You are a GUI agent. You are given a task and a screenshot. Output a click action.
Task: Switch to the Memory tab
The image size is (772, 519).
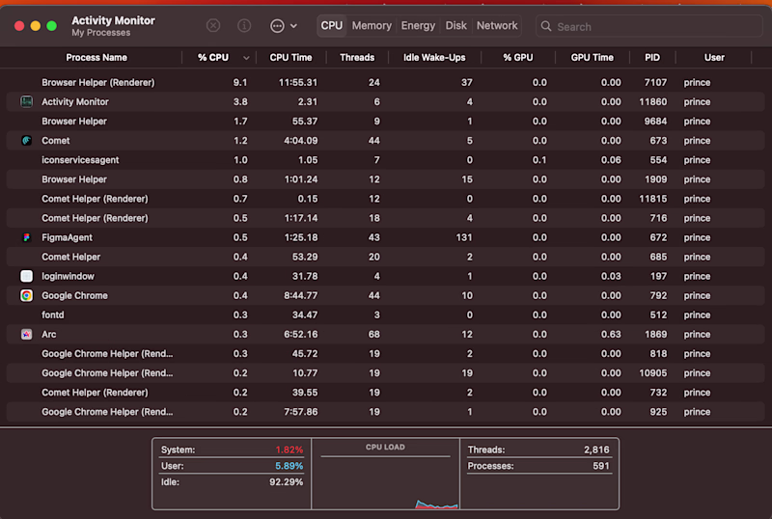372,26
